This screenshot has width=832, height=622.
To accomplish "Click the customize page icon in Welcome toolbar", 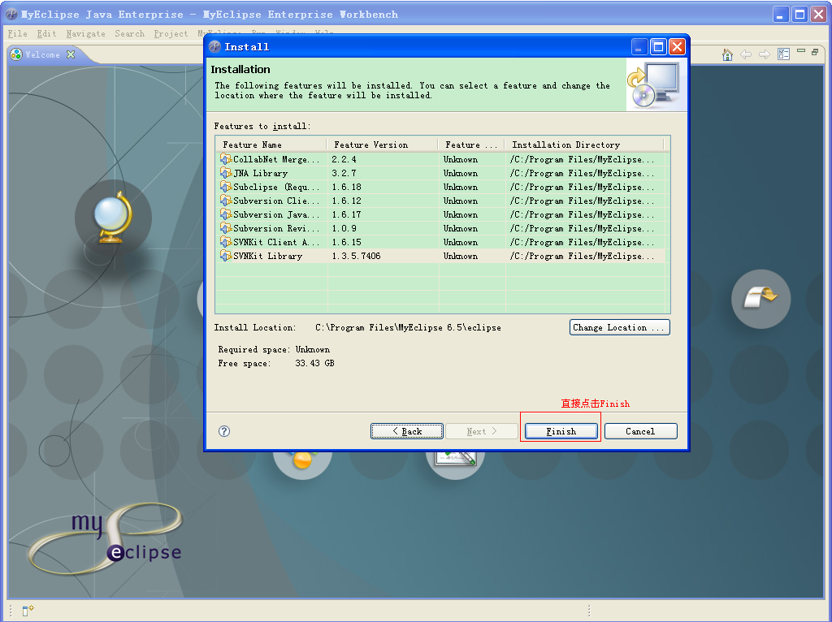I will (784, 54).
